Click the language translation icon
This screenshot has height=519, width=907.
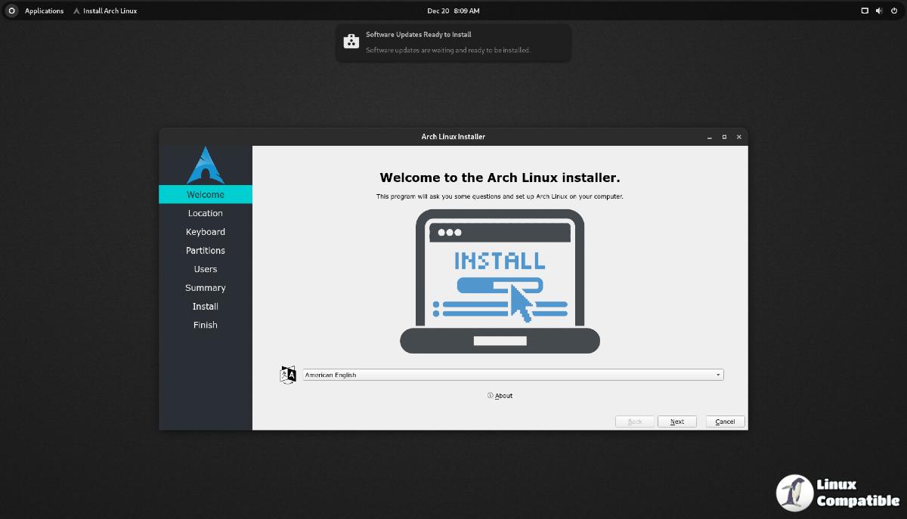click(288, 375)
